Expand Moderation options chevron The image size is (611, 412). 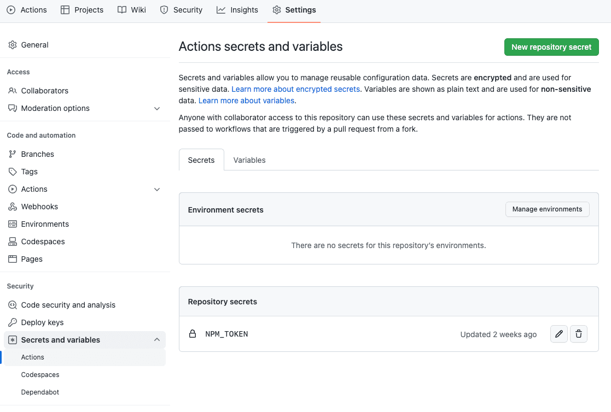[157, 109]
